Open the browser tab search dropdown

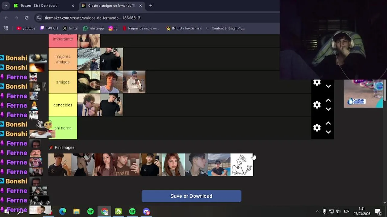click(x=5, y=5)
